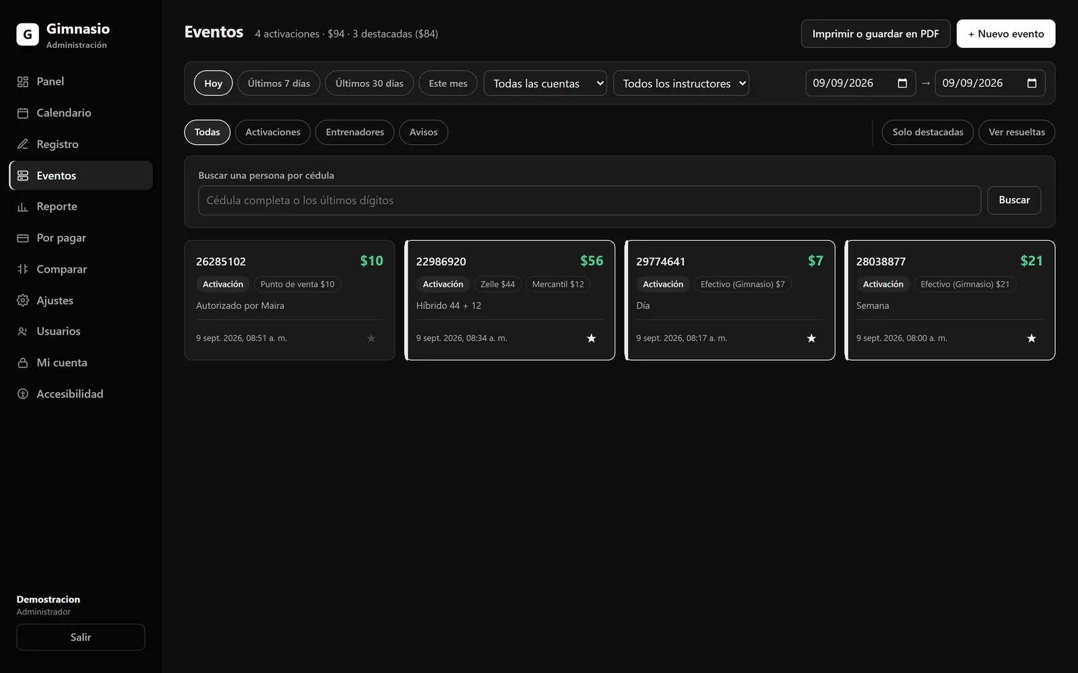Click the Zelle $44 payment tag
Image resolution: width=1078 pixels, height=673 pixels.
pyautogui.click(x=497, y=285)
